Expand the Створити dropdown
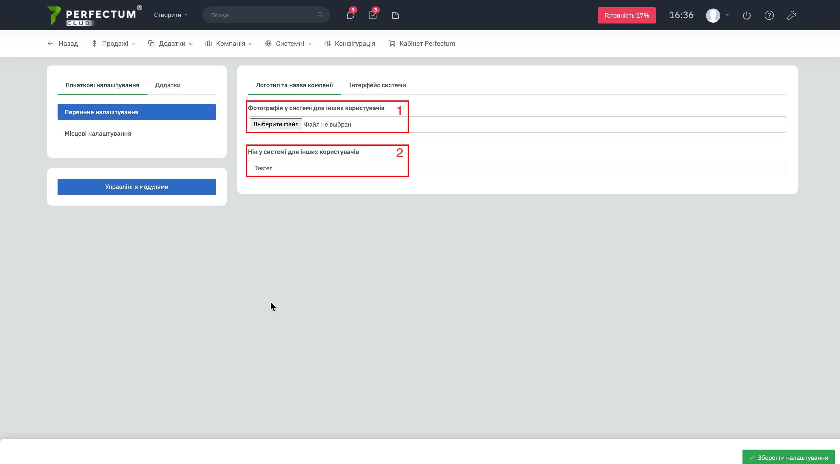 [171, 15]
